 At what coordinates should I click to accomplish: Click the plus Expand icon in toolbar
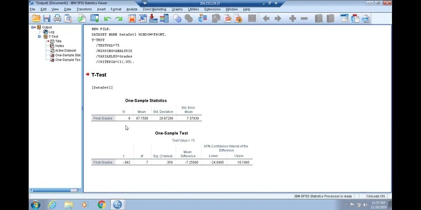pyautogui.click(x=293, y=18)
